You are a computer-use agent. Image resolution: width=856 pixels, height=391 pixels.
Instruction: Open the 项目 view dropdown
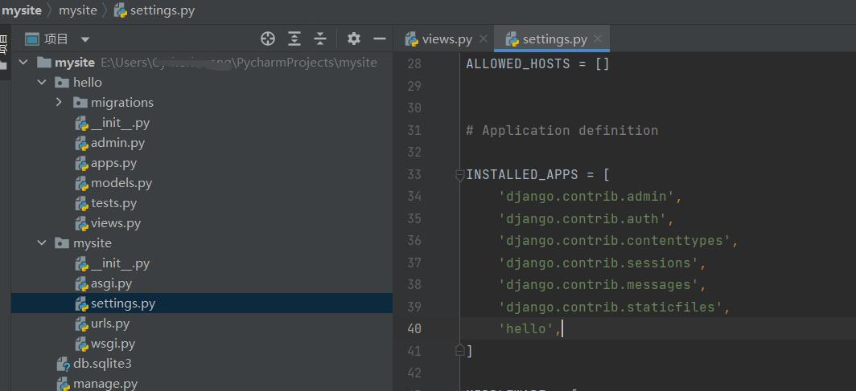85,39
